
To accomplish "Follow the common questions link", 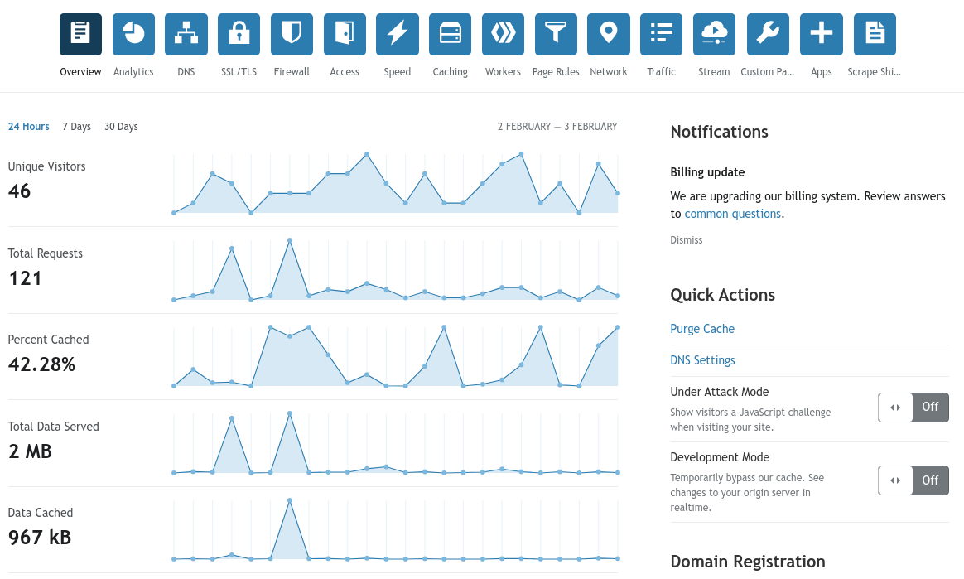I will [733, 214].
